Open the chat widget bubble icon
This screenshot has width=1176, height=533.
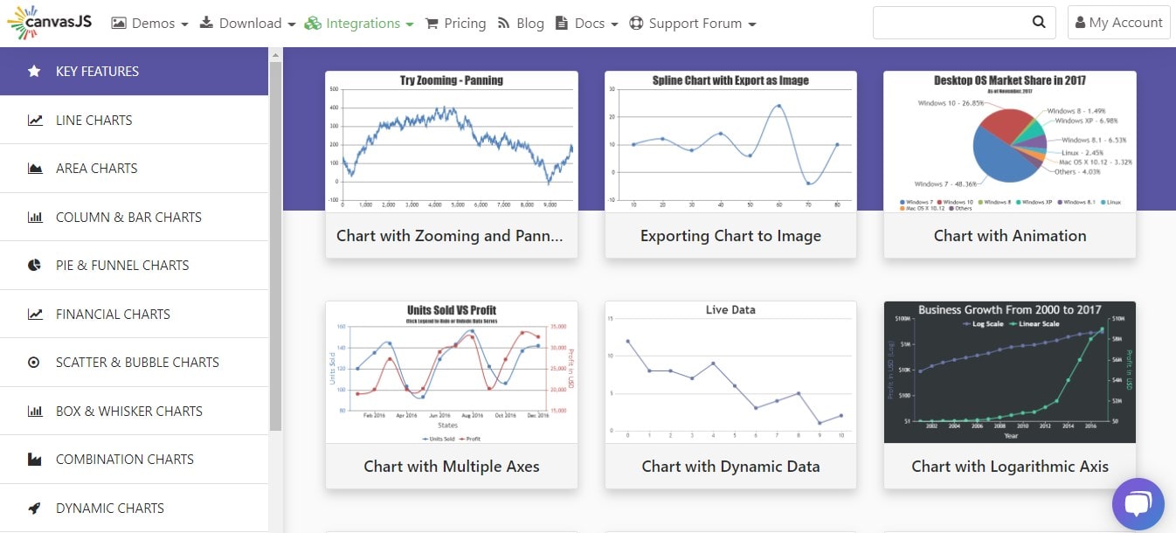tap(1138, 504)
